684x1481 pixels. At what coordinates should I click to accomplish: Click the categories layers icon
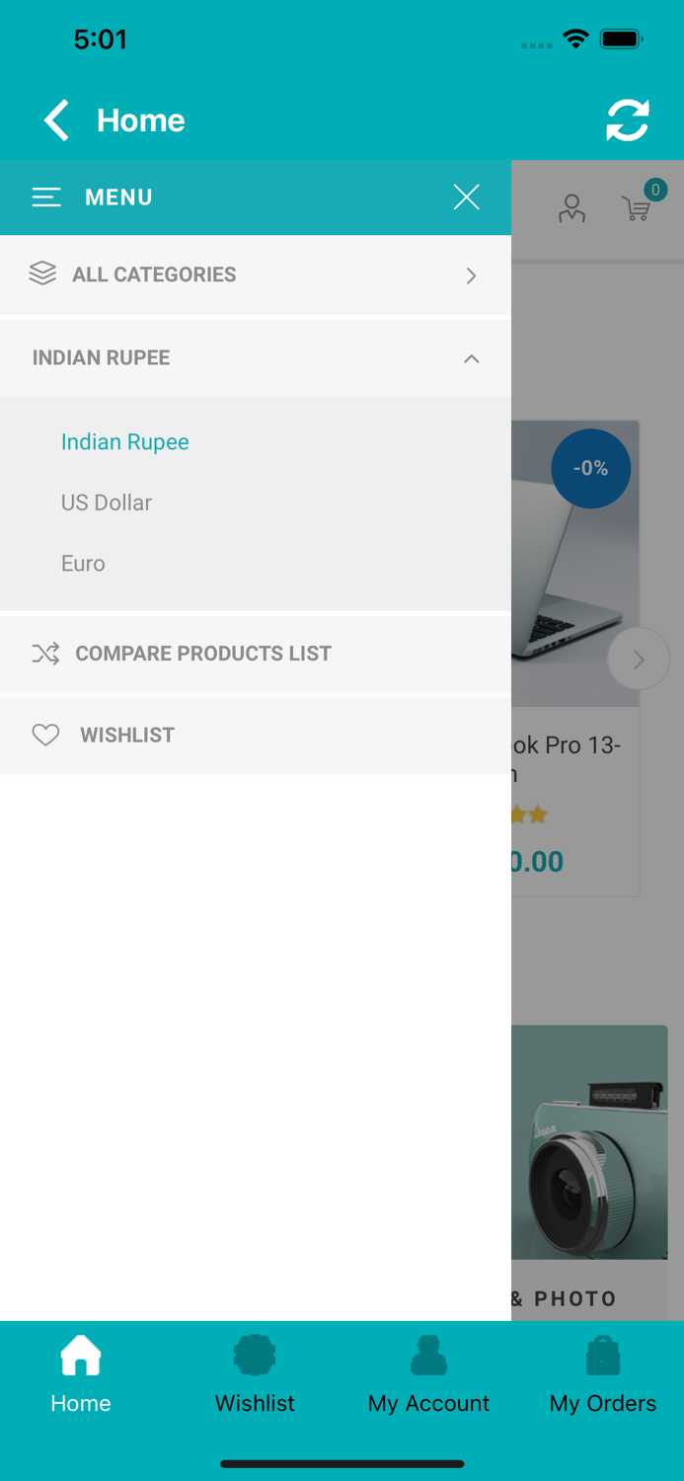(x=43, y=274)
